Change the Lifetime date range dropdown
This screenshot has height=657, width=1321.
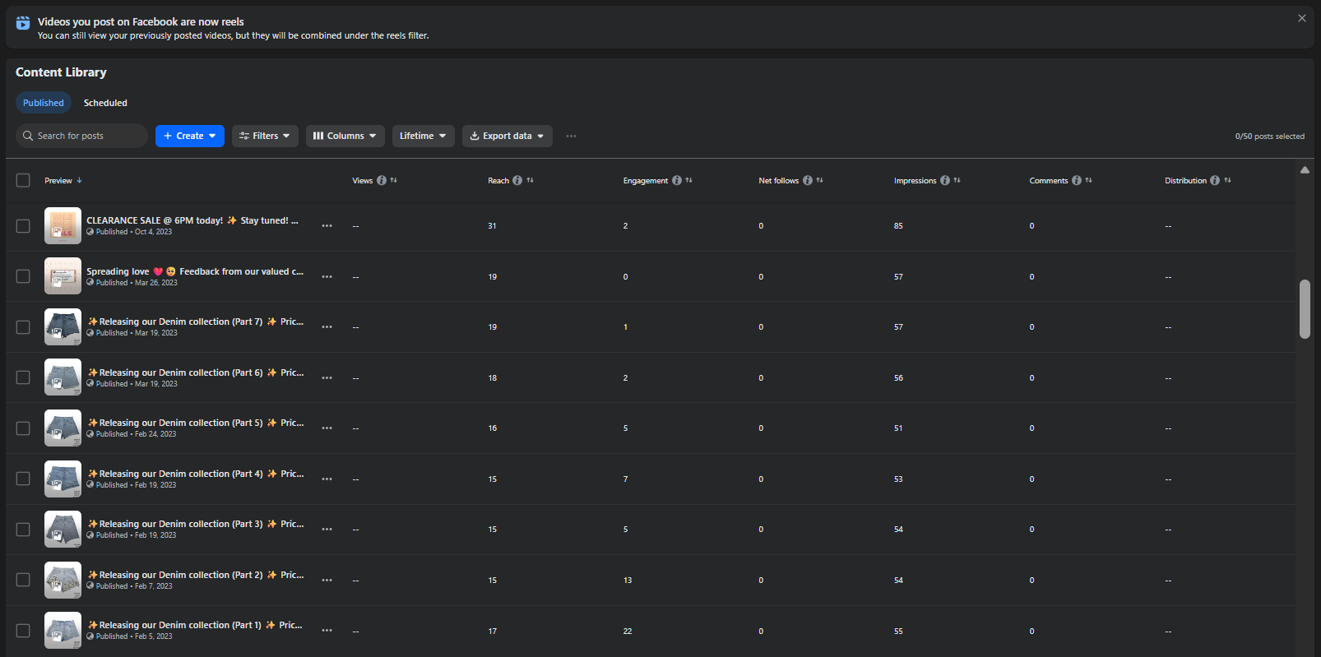[423, 136]
